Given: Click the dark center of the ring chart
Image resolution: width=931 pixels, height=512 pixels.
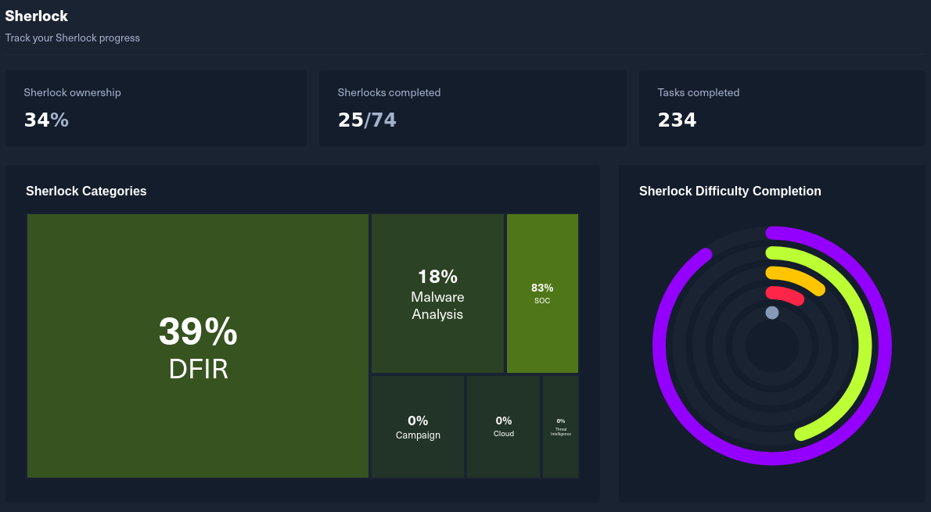Looking at the screenshot, I should coord(772,346).
